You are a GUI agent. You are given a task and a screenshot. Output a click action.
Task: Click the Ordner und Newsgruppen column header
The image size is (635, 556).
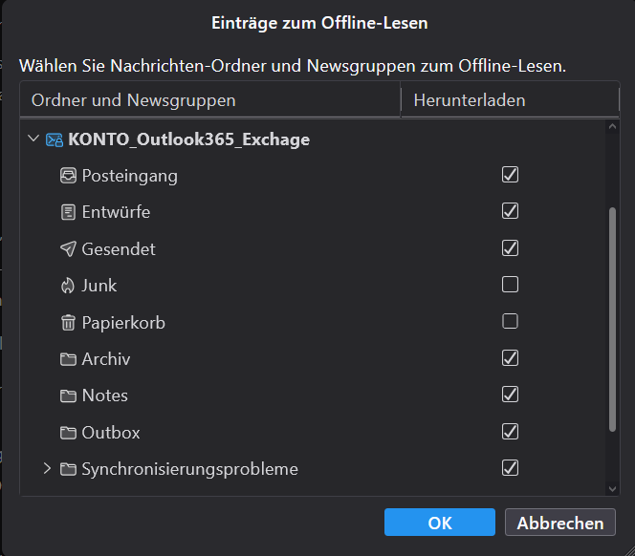[210, 100]
